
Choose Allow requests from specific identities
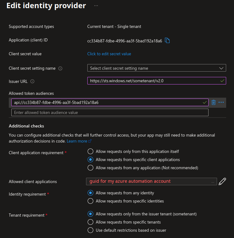coord(90,201)
